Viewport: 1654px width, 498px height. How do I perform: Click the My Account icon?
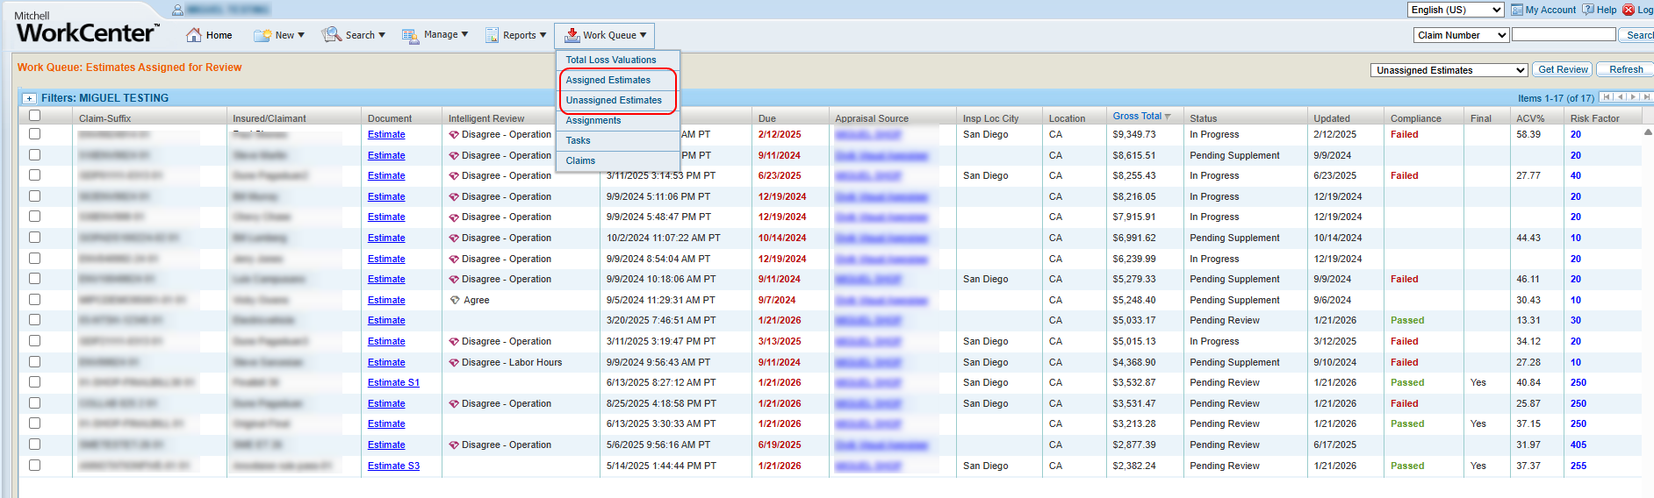point(1516,10)
